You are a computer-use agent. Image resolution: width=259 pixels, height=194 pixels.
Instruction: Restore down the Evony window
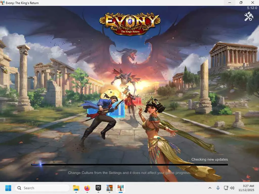[x=241, y=3]
